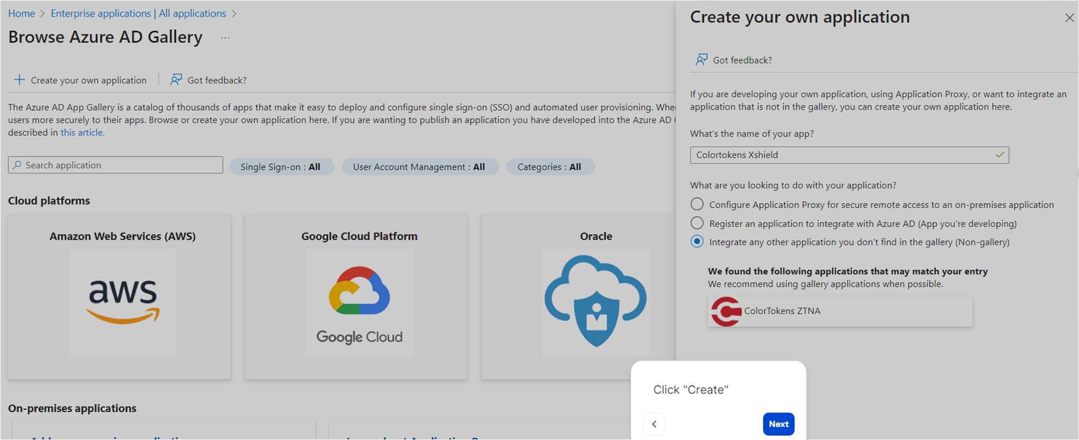Select Configure Application Proxy radio option
This screenshot has height=440, width=1079.
[x=697, y=204]
